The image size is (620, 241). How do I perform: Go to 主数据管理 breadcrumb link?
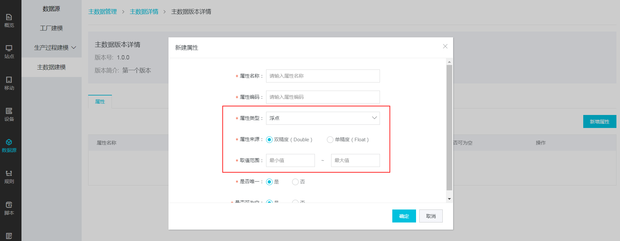tap(102, 12)
